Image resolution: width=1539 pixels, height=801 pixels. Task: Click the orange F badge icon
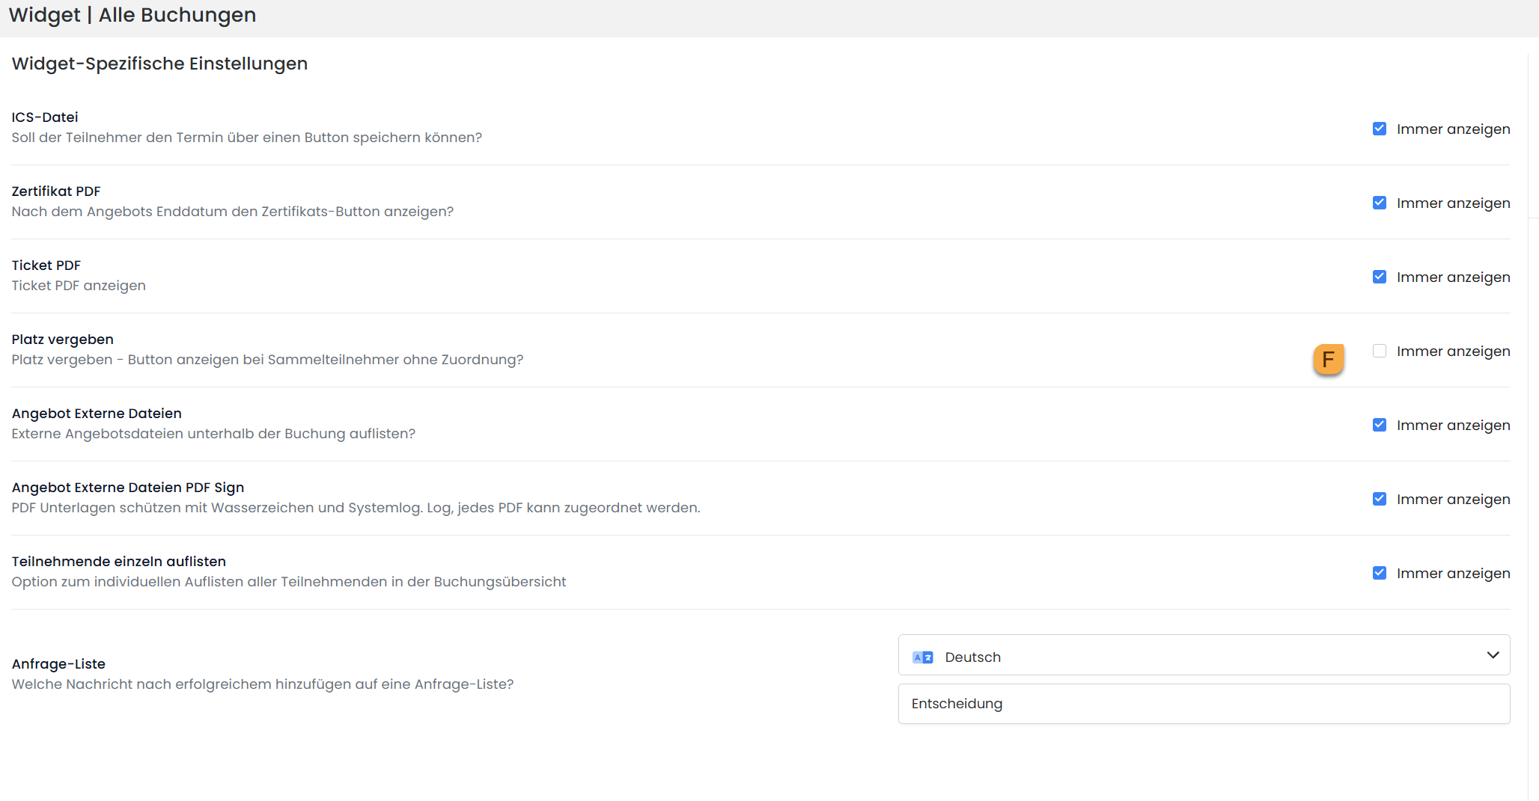pyautogui.click(x=1328, y=360)
